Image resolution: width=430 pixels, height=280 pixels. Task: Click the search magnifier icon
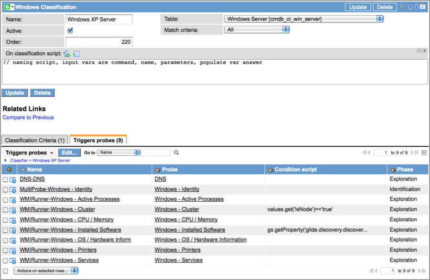pos(176,153)
